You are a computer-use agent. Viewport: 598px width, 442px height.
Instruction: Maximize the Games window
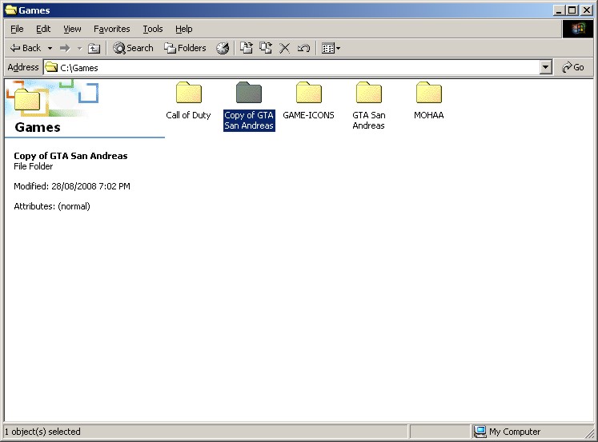[x=572, y=10]
